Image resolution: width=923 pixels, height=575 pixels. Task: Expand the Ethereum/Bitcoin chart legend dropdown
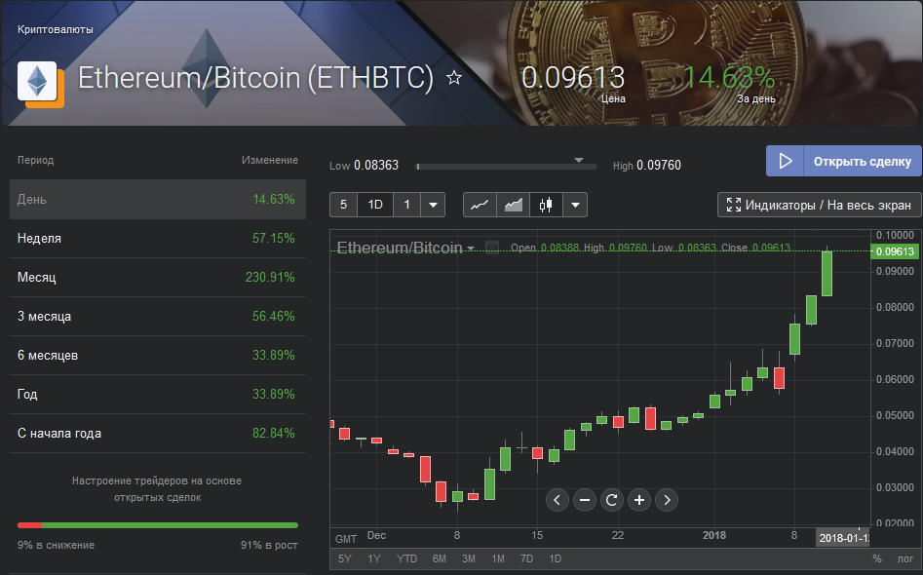471,249
